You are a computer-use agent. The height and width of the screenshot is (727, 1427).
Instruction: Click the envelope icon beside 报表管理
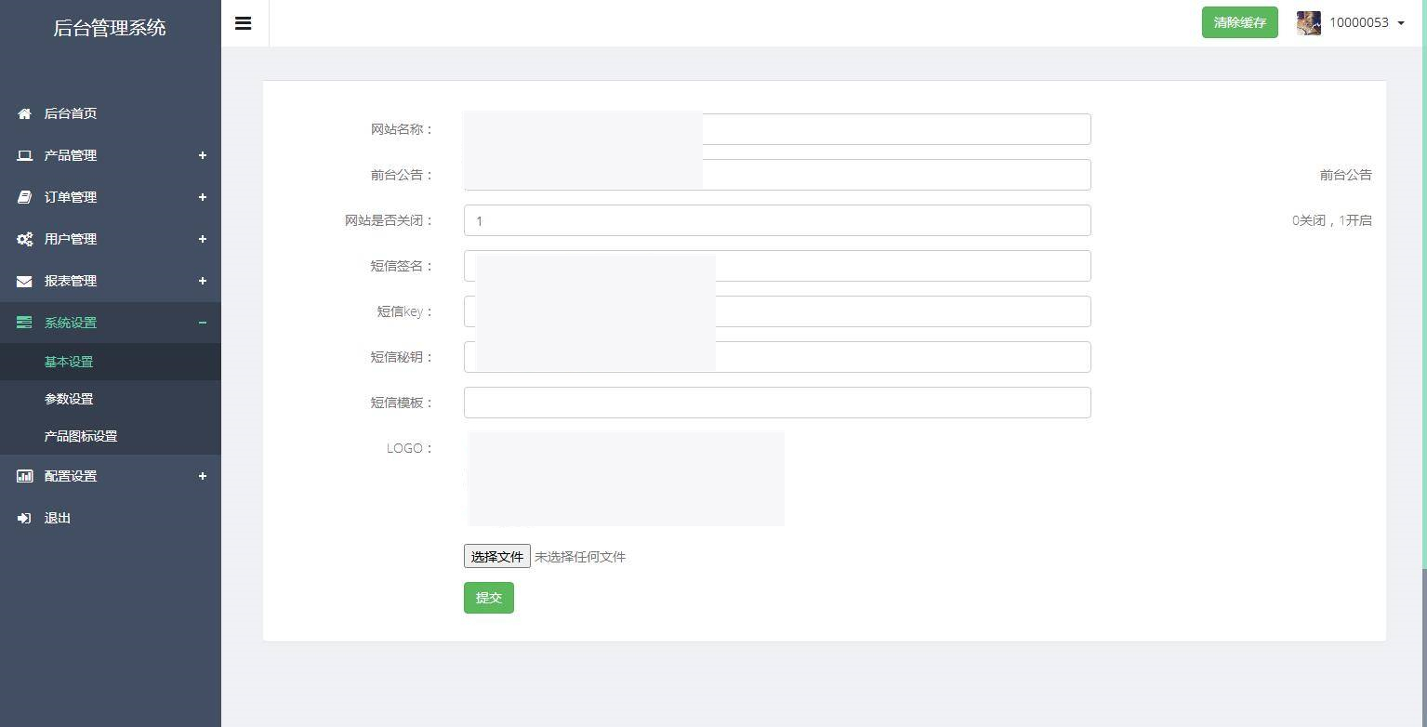click(x=25, y=281)
